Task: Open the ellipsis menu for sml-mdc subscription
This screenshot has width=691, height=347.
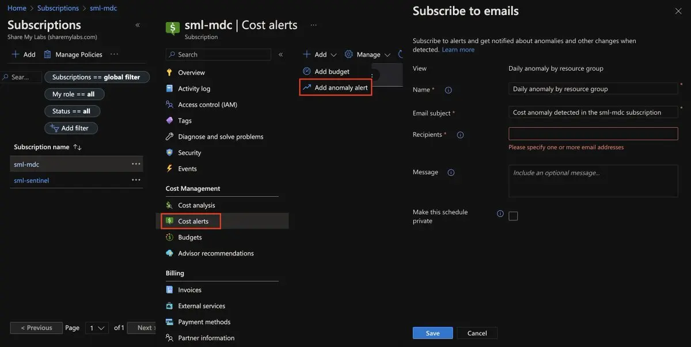Action: (x=136, y=164)
